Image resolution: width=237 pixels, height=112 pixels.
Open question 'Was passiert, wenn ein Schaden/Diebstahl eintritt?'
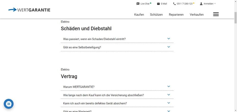(94, 39)
